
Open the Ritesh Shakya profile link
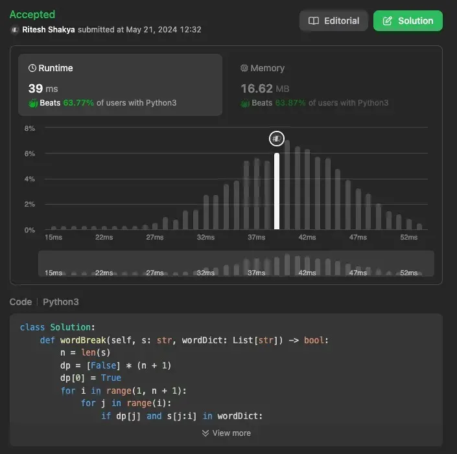[x=49, y=30]
